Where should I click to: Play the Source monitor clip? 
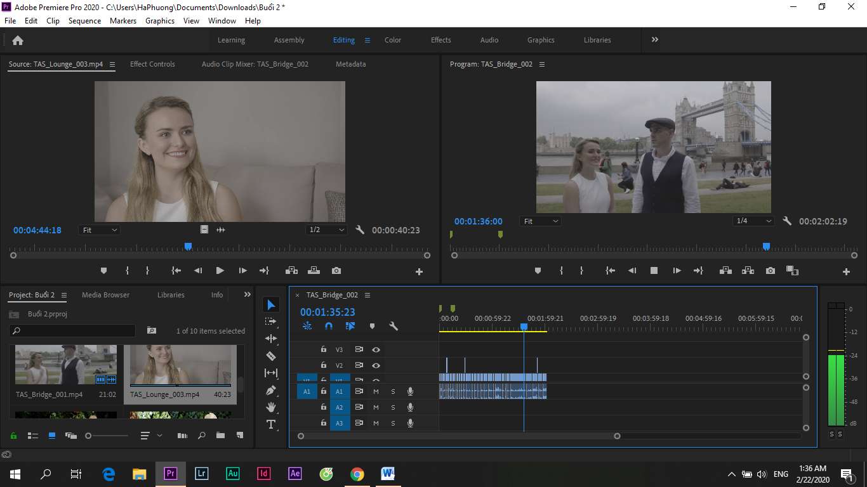(x=220, y=271)
